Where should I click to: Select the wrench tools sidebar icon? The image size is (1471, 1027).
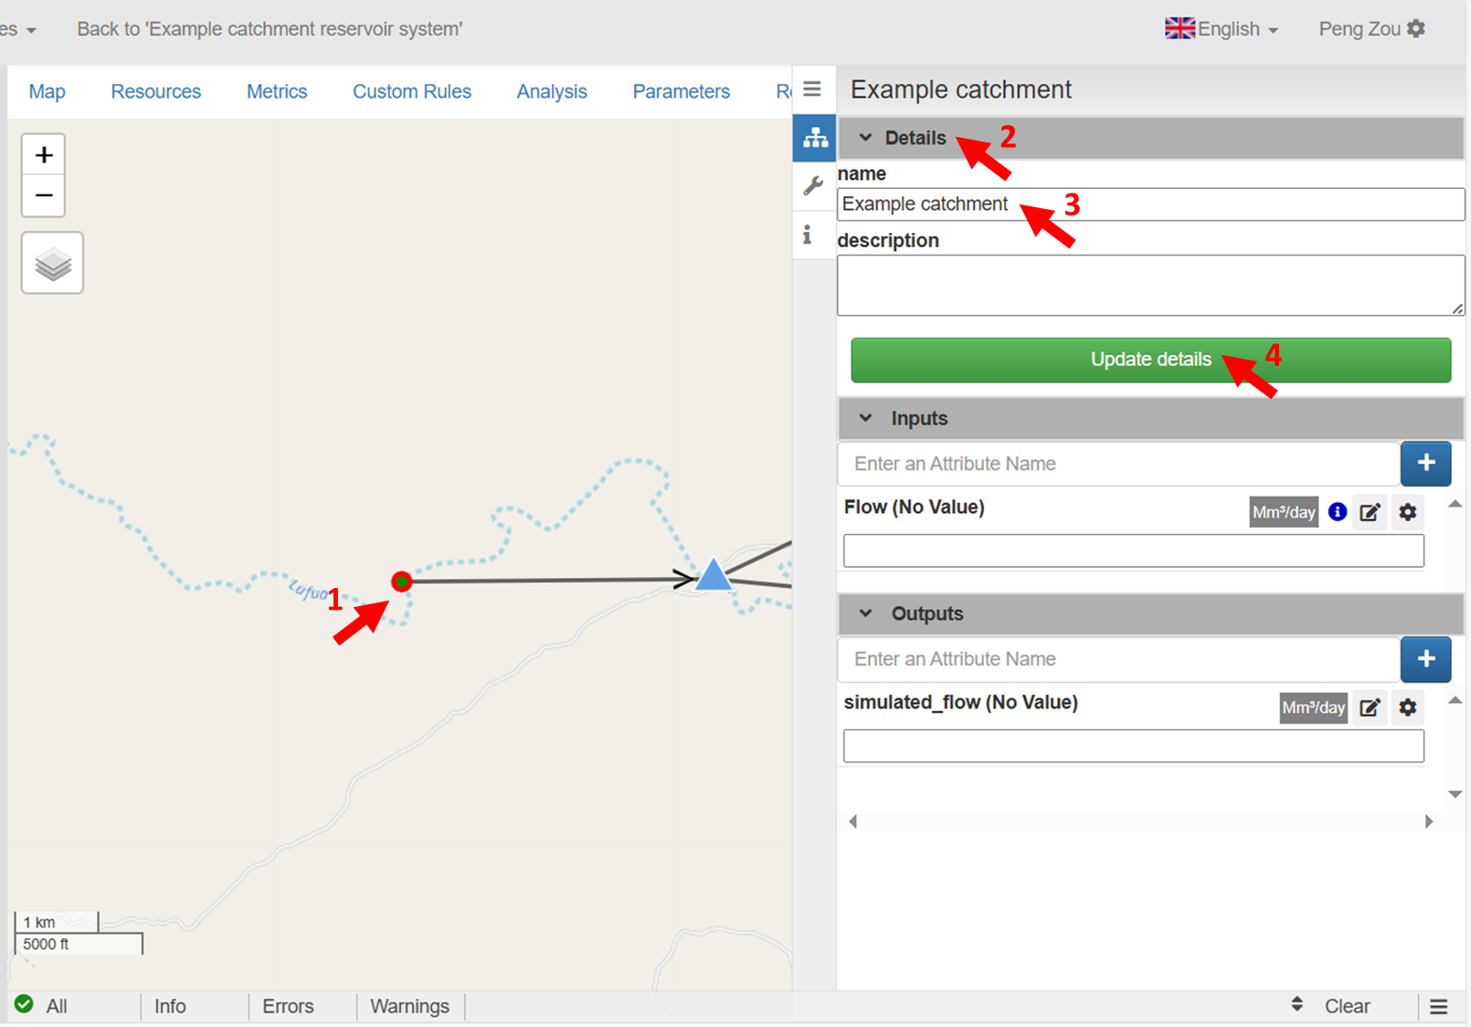812,186
